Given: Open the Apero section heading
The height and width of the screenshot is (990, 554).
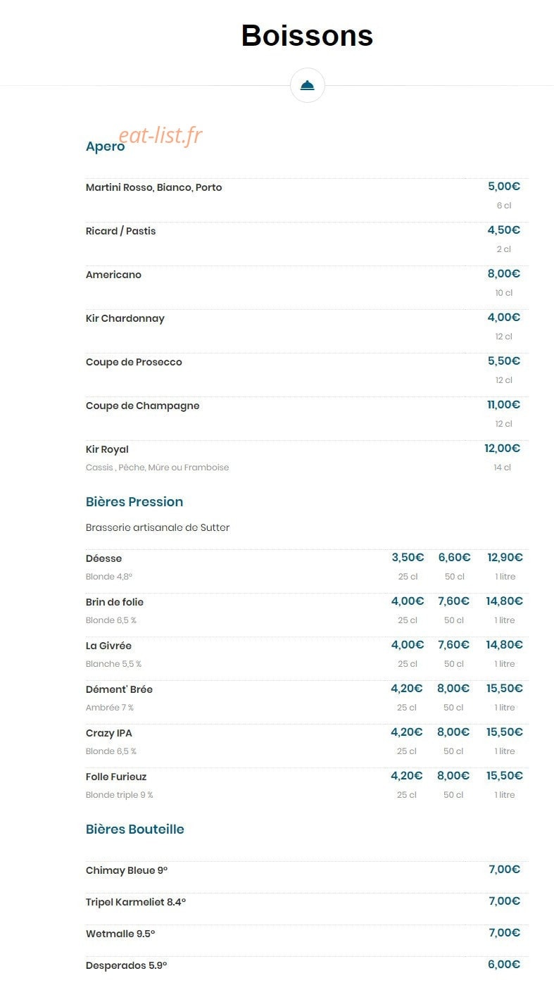Looking at the screenshot, I should pos(105,146).
